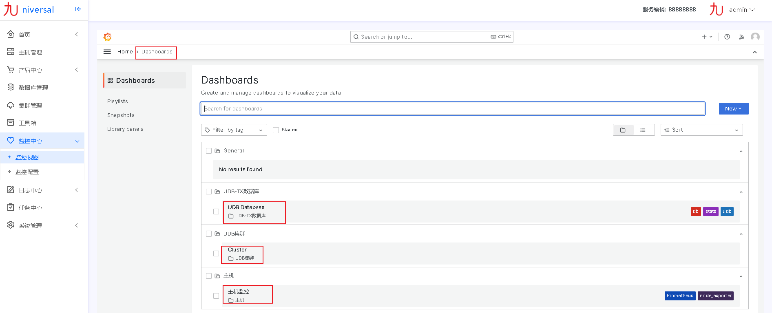Collapse the left sidebar menu
This screenshot has height=313, width=772.
tap(78, 9)
